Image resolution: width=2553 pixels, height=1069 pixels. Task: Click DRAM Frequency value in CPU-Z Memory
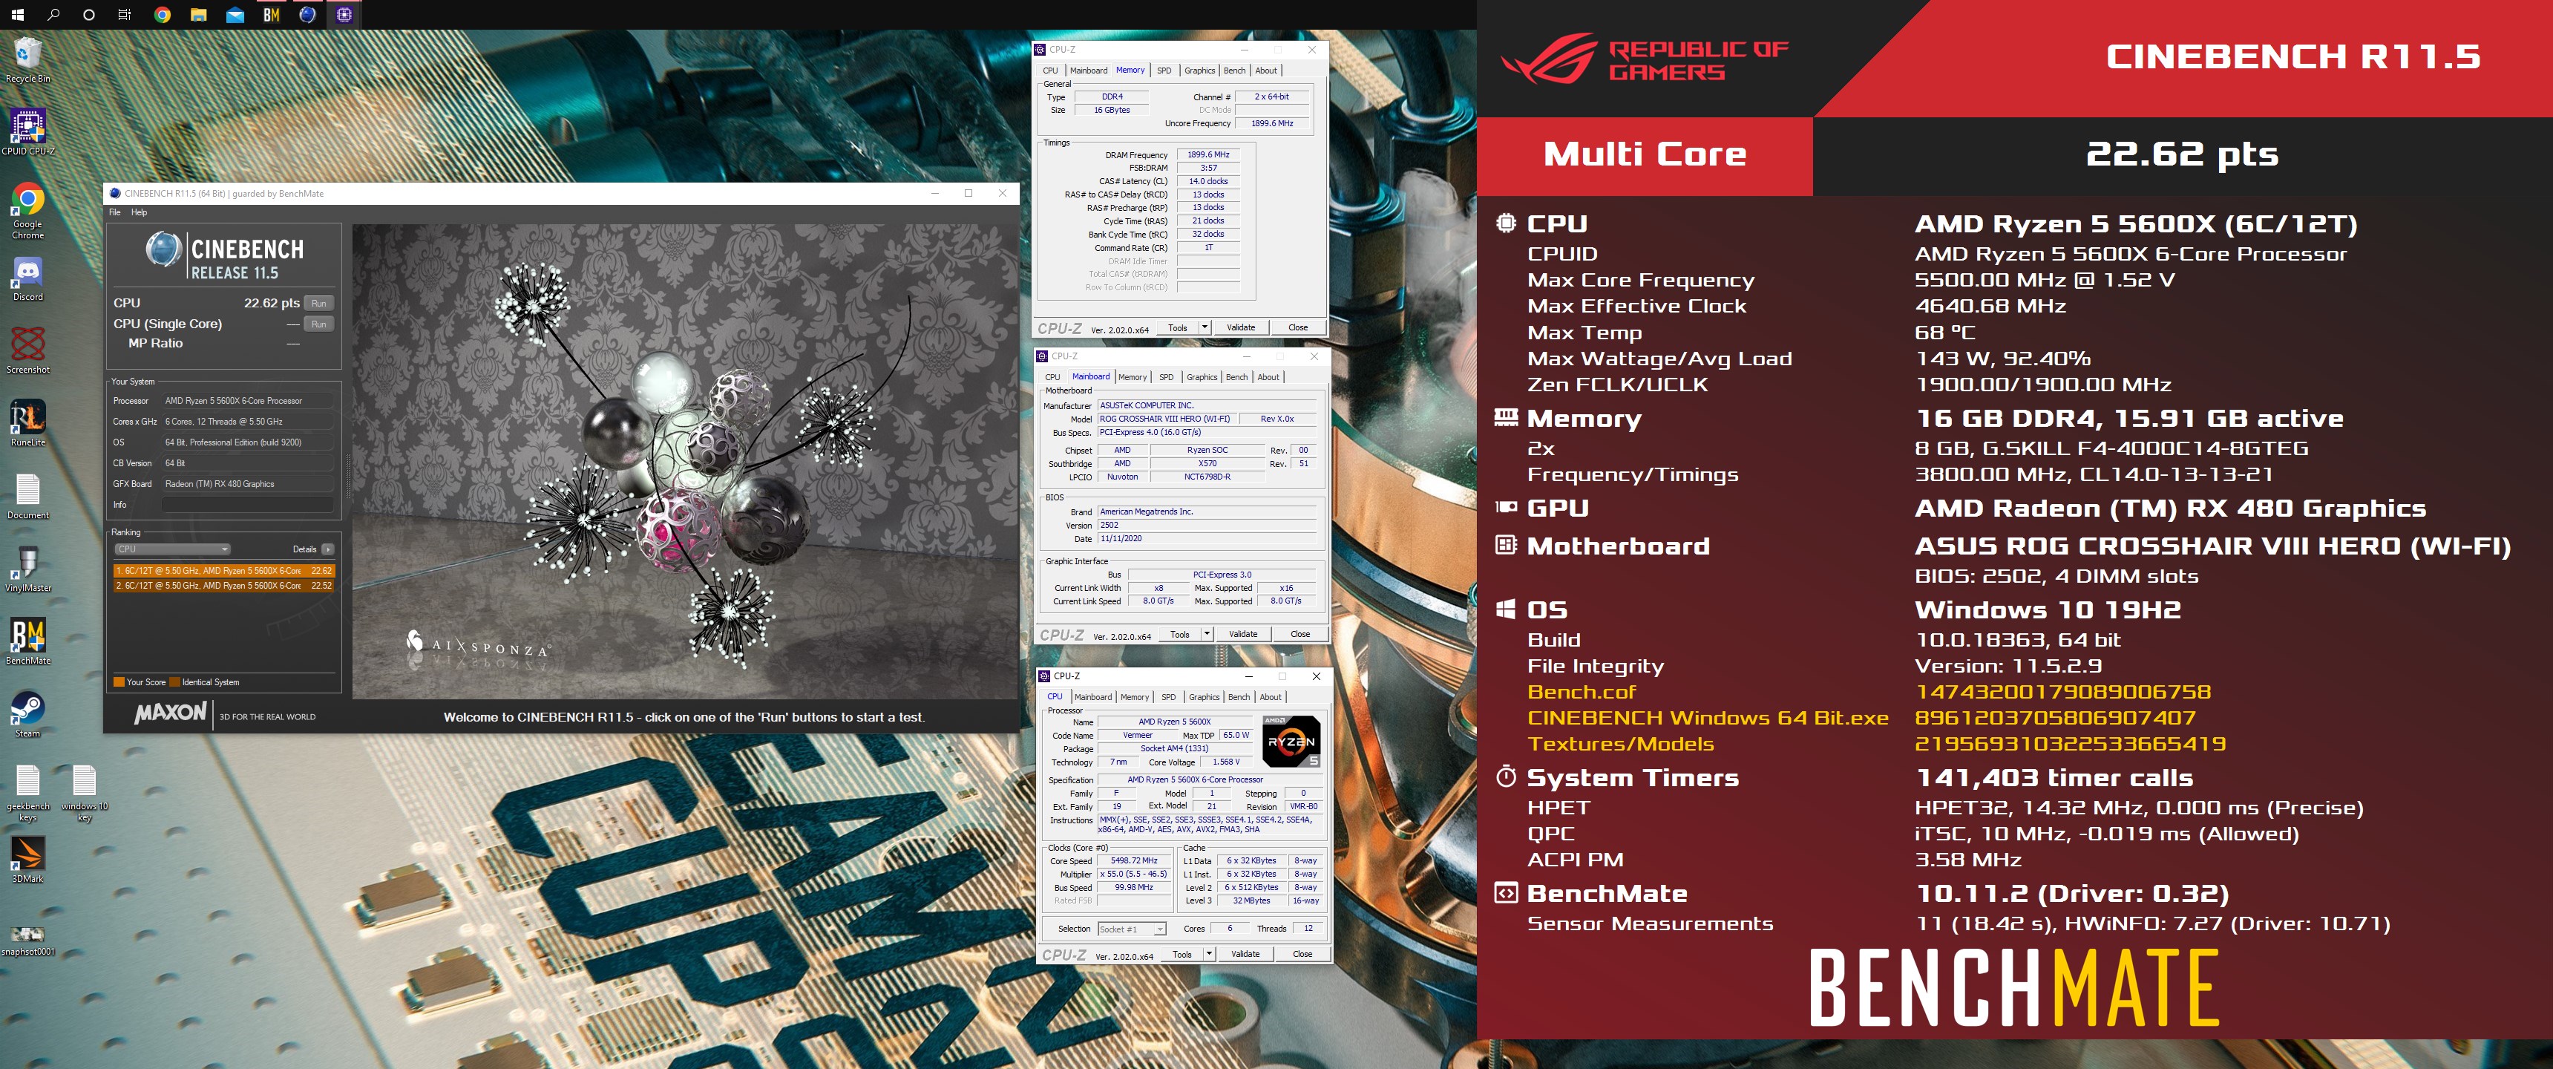click(1208, 154)
